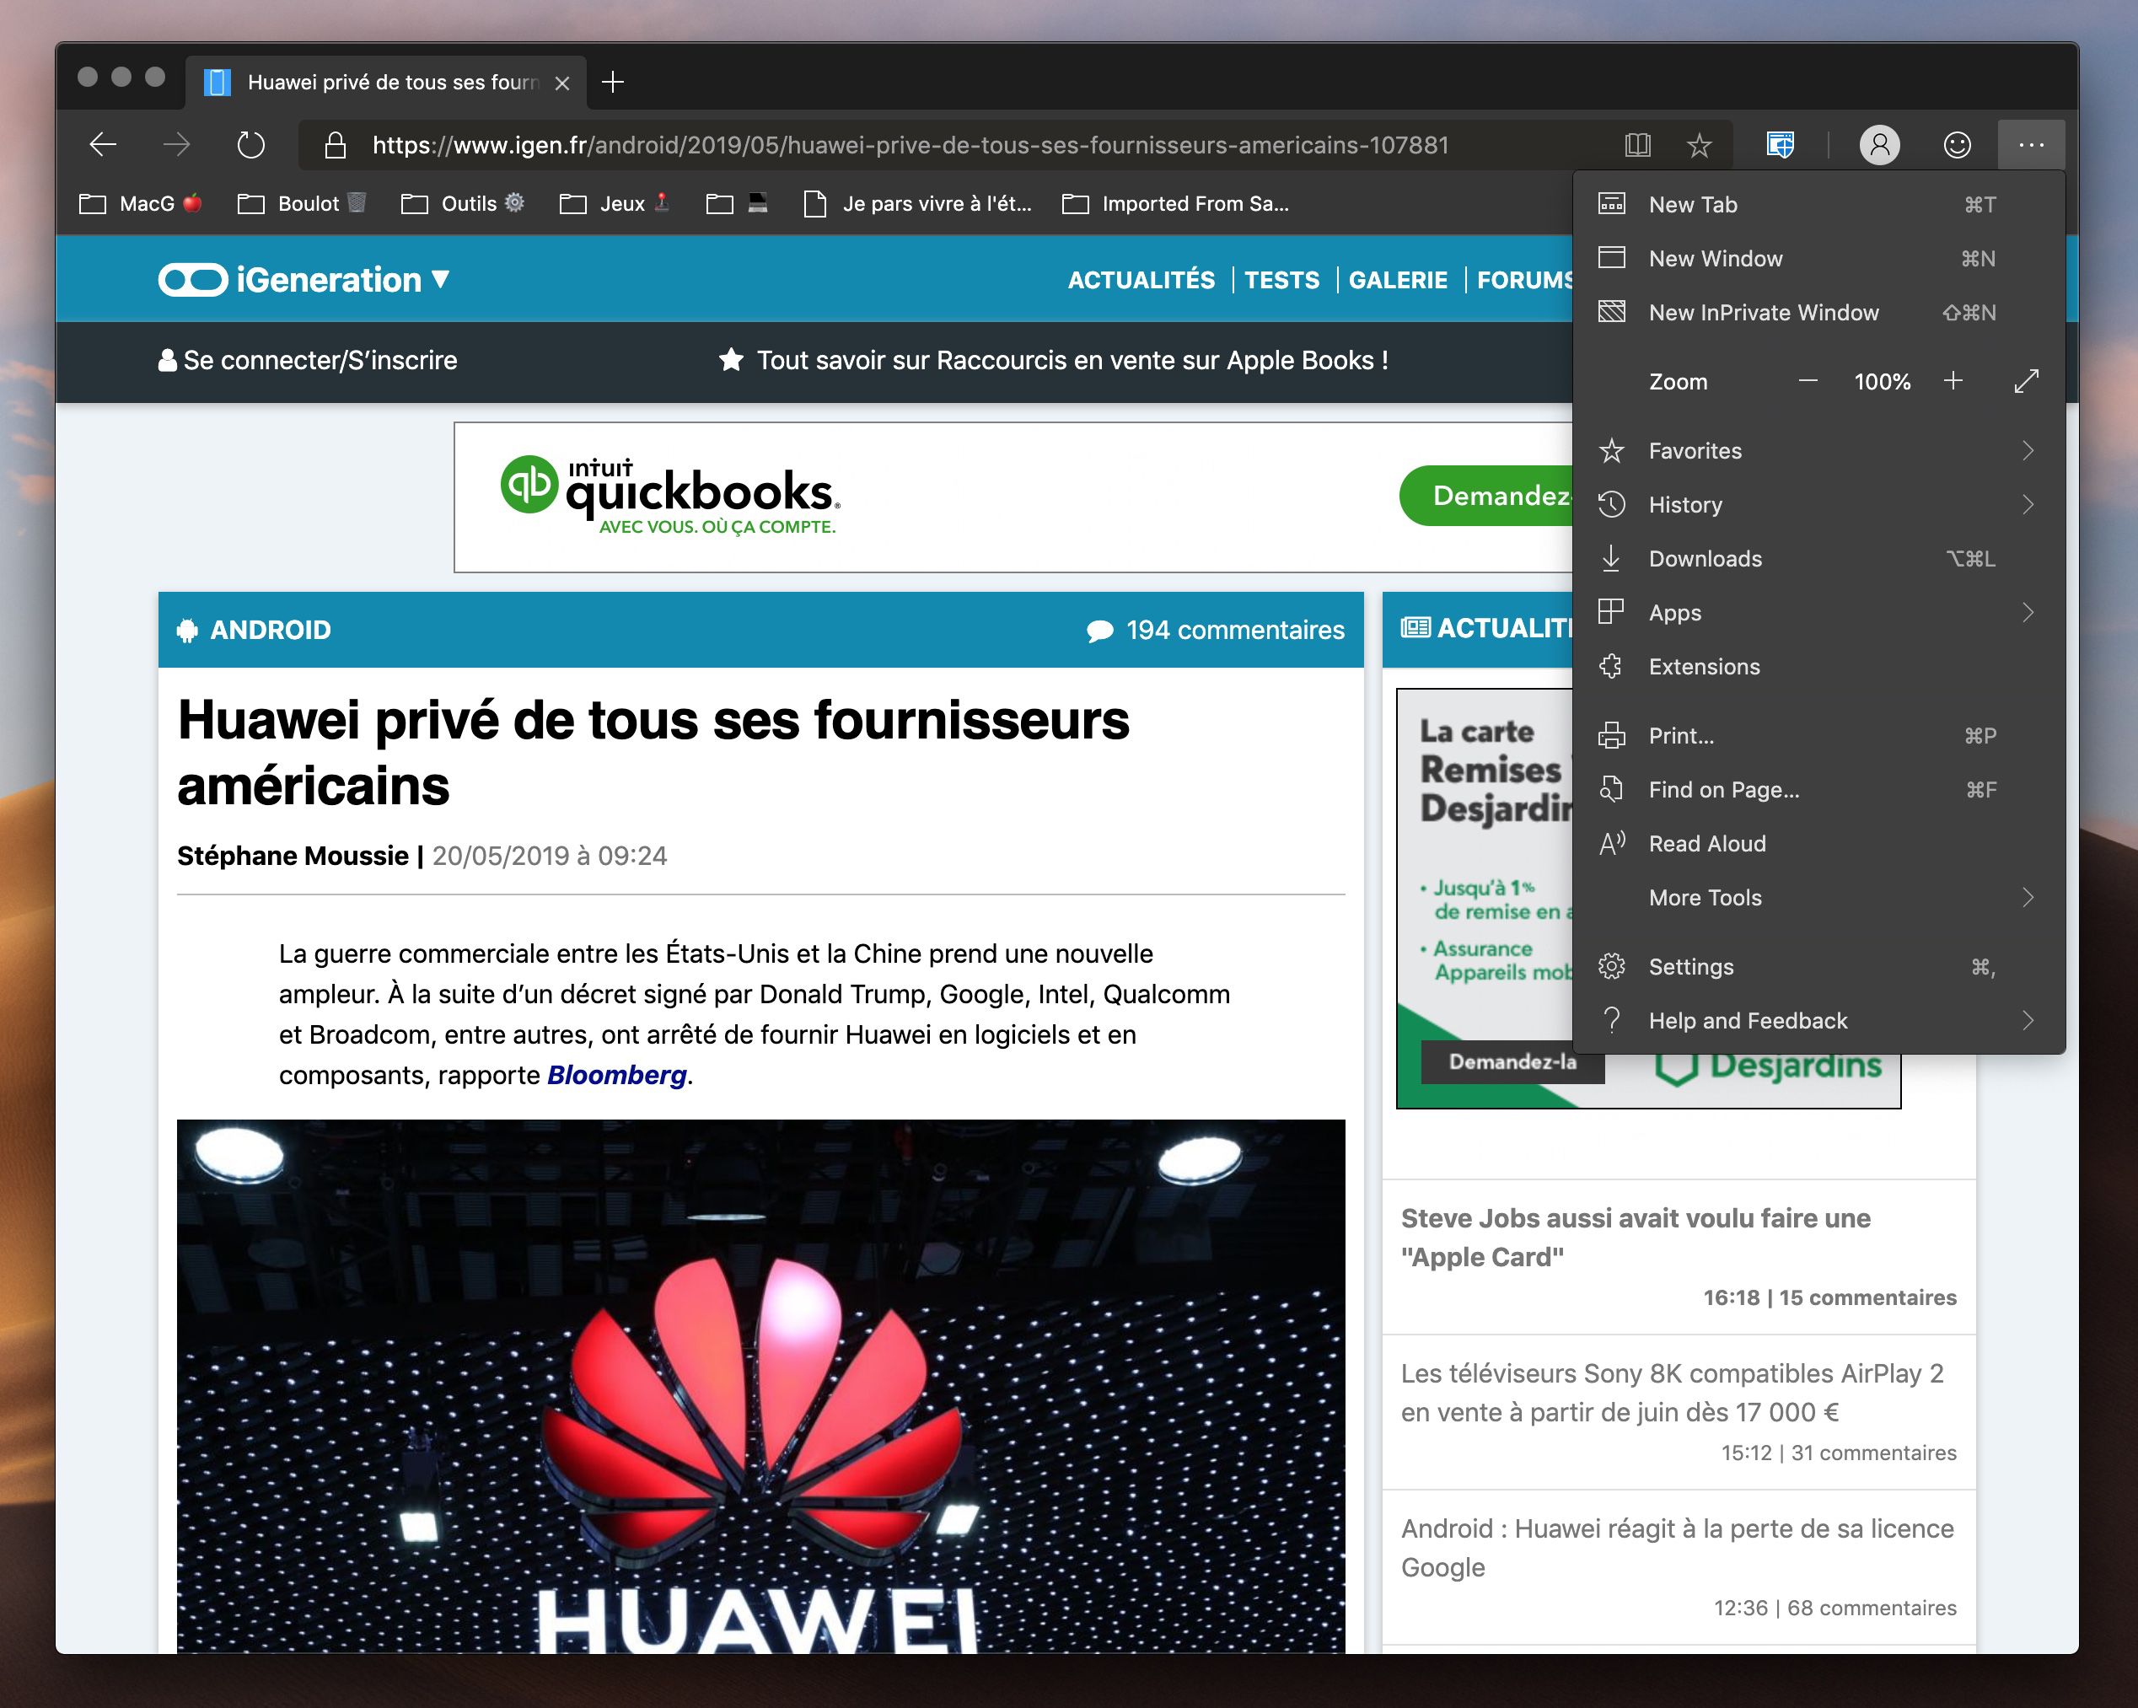
Task: Decrease zoom with minus button
Action: tap(1808, 381)
